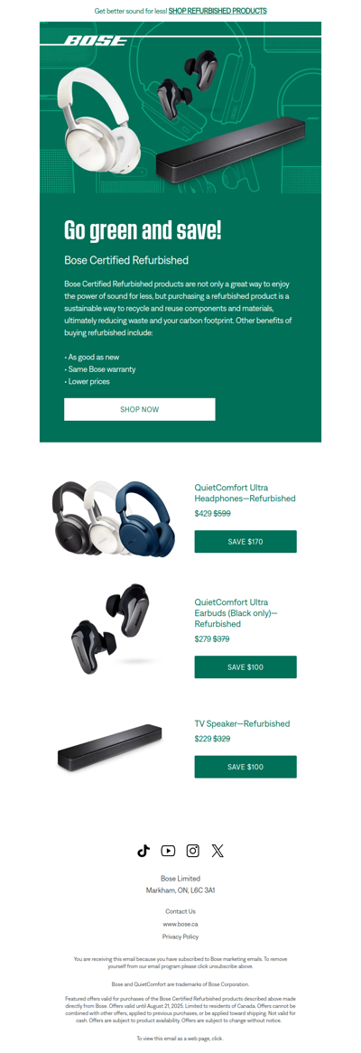Click the SHOP NOW button
Image resolution: width=361 pixels, height=1053 pixels.
pos(140,409)
